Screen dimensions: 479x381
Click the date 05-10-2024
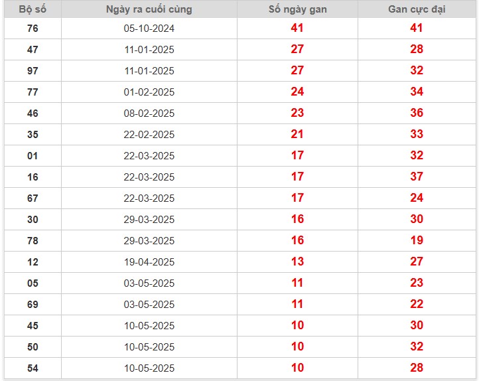point(149,28)
